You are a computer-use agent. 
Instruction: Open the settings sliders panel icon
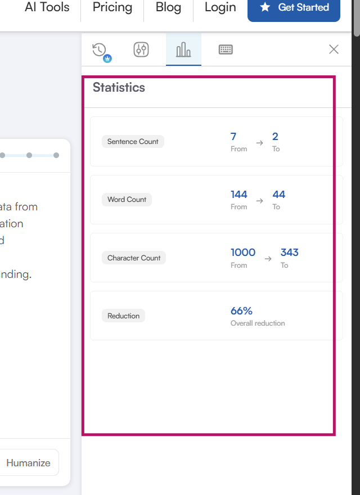click(x=141, y=49)
